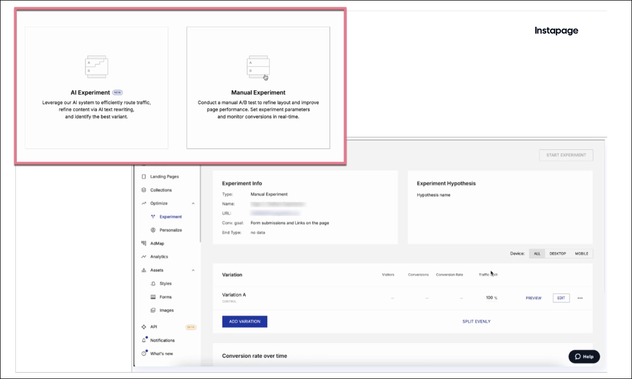The image size is (632, 379).
Task: Click What's new in the sidebar
Action: 144,354
